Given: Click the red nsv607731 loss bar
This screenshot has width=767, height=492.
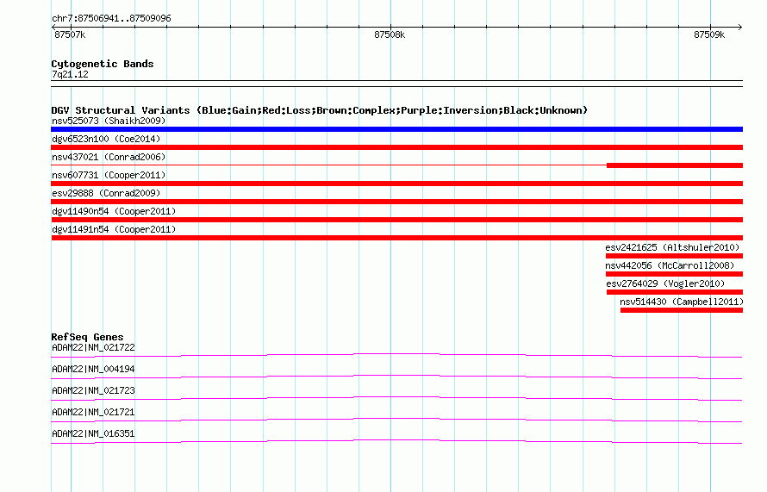Looking at the screenshot, I should click(x=396, y=184).
